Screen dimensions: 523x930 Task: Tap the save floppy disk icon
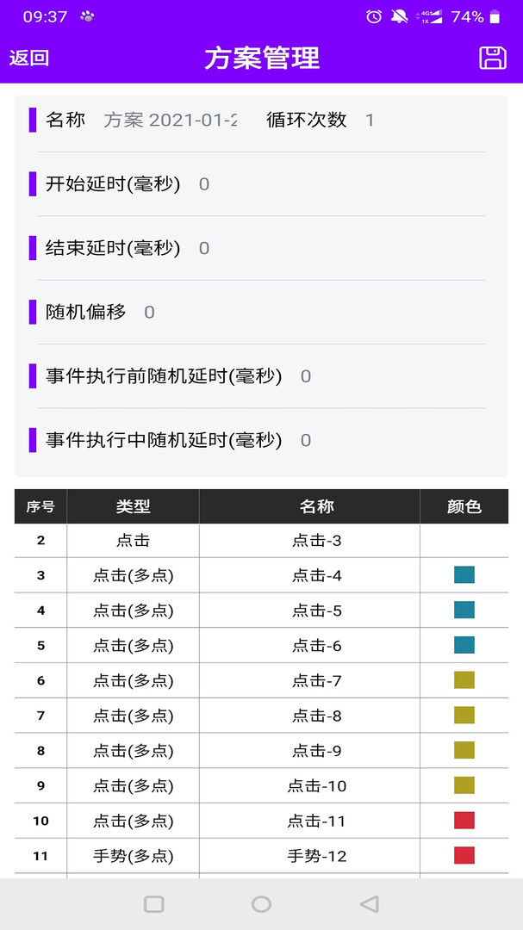click(x=492, y=58)
